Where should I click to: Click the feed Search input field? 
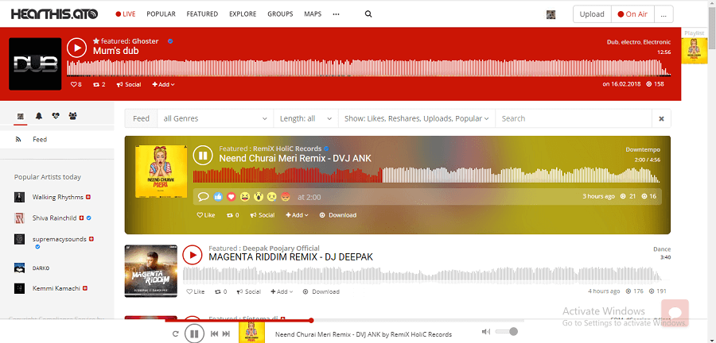pos(574,118)
